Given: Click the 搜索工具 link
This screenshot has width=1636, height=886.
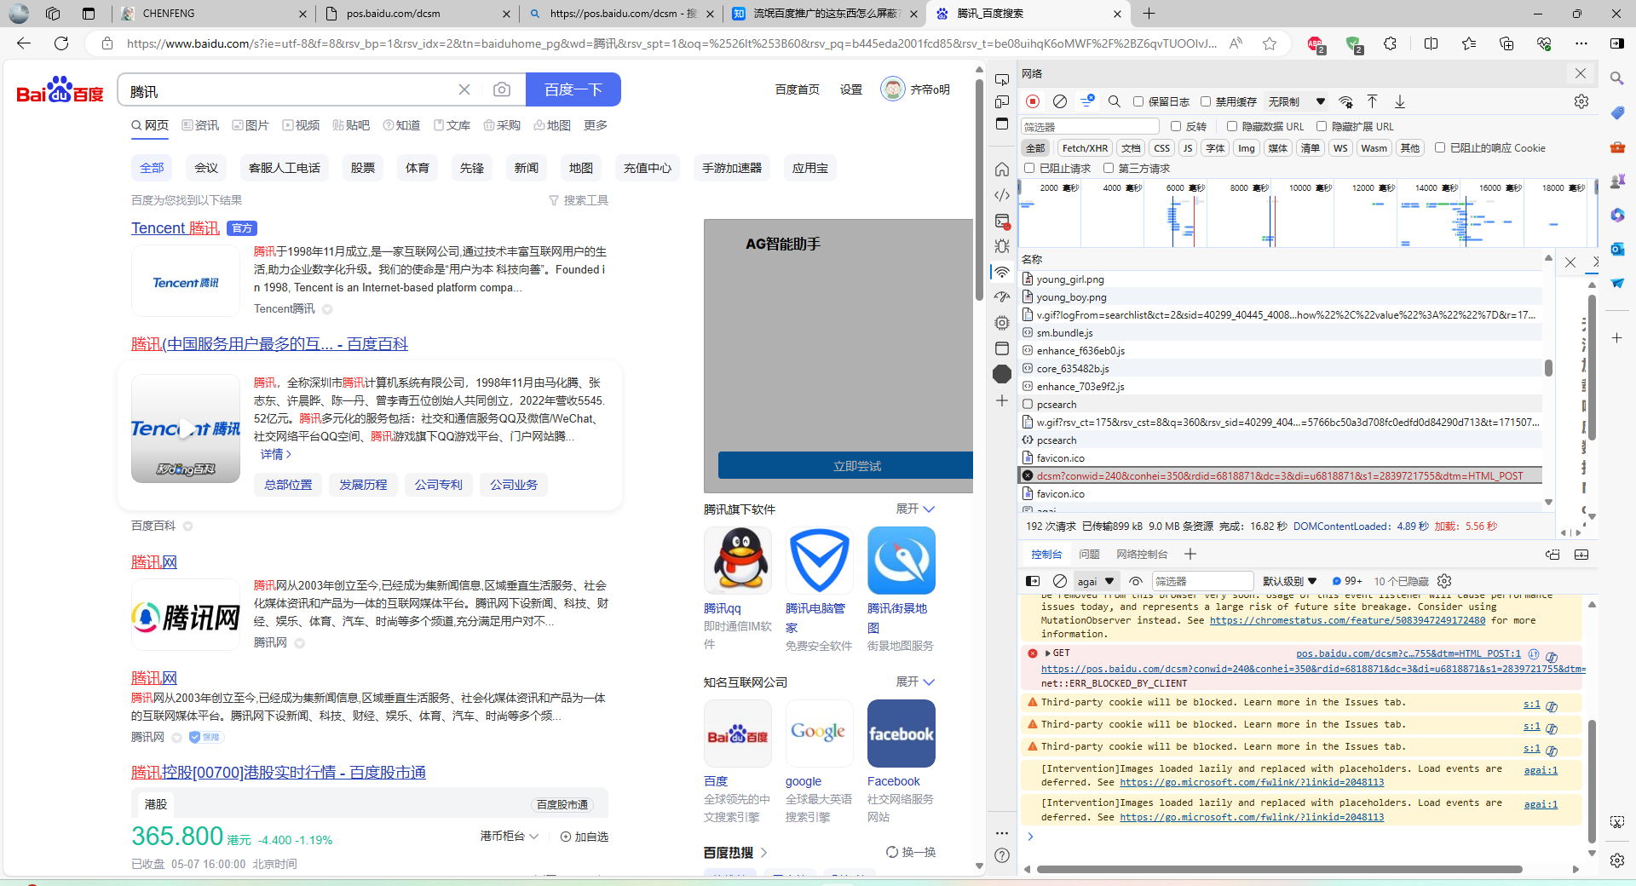Looking at the screenshot, I should pos(579,200).
